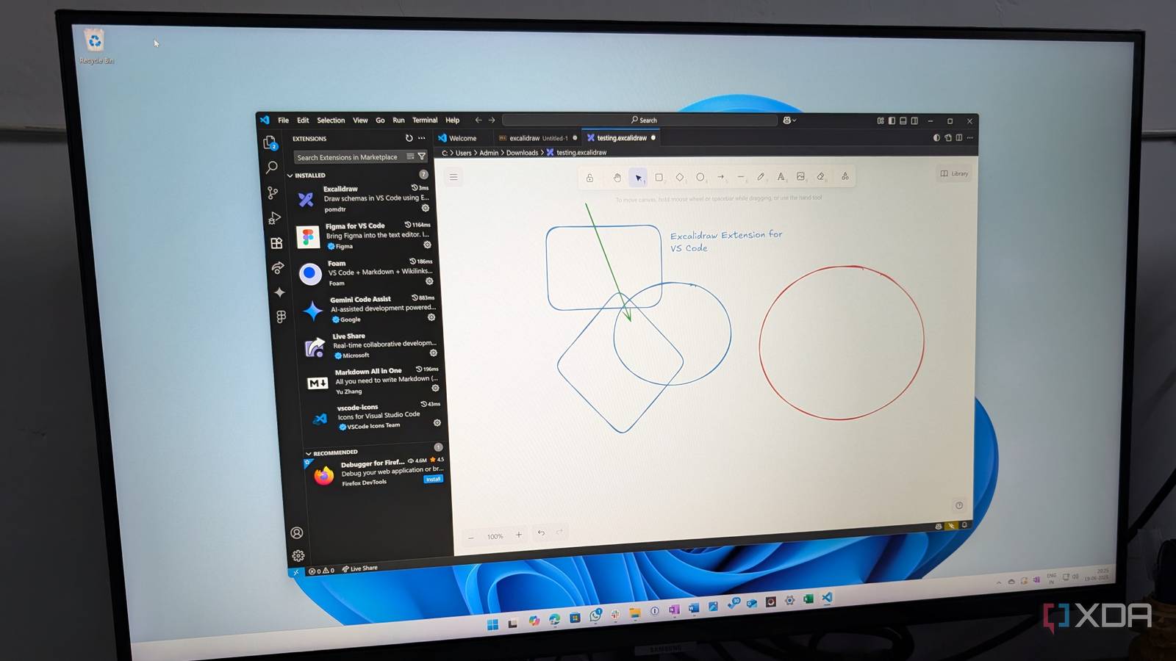Open the Extensions view in the activity bar
The image size is (1176, 661).
pos(276,243)
